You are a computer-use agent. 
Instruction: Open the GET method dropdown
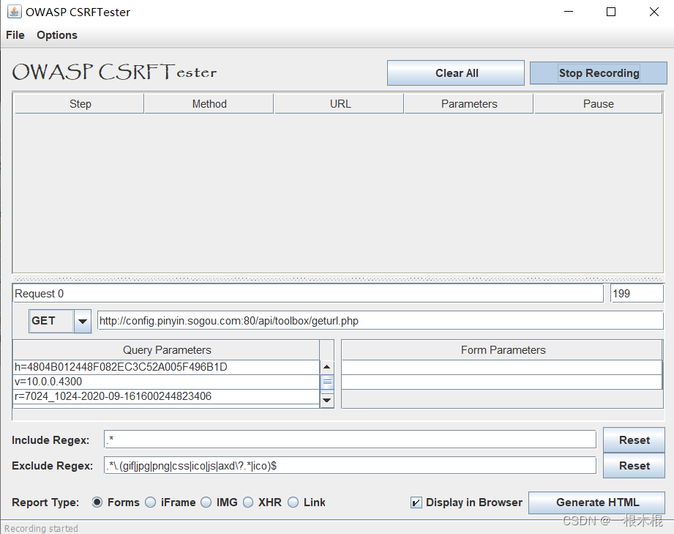coord(83,321)
